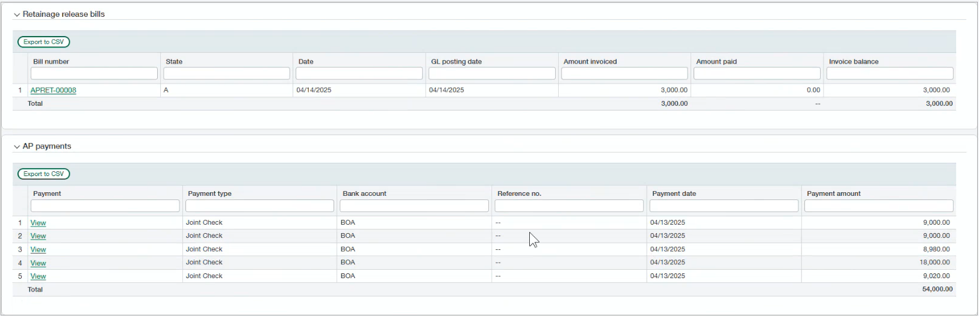Click the Amount invoiced filter field

624,73
